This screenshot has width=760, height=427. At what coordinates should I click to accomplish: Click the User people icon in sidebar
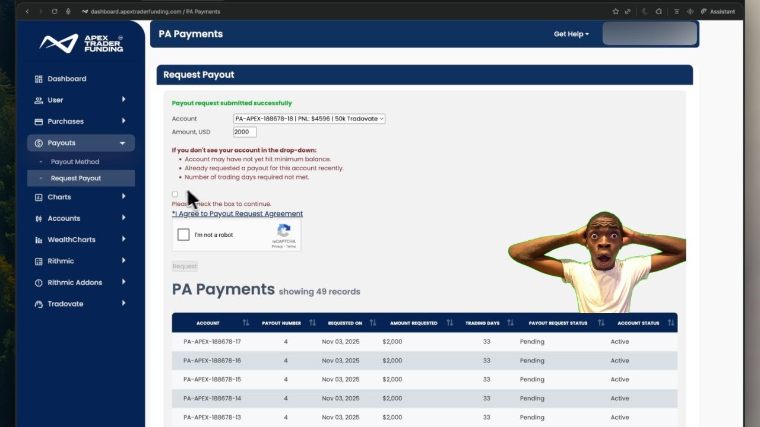point(39,100)
